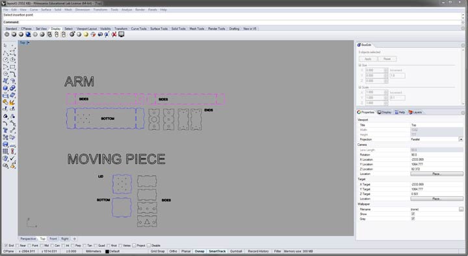The width and height of the screenshot is (468, 256).
Task: Open the Properties panel options gear
Action: 463,113
